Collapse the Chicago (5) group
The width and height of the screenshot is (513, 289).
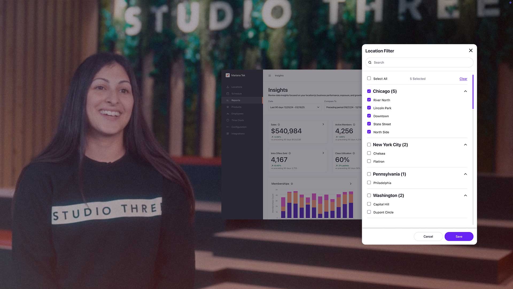coord(465,91)
